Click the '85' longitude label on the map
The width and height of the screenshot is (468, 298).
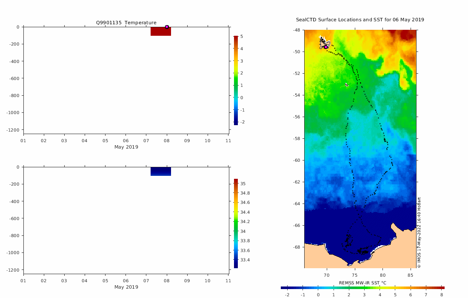pyautogui.click(x=411, y=275)
